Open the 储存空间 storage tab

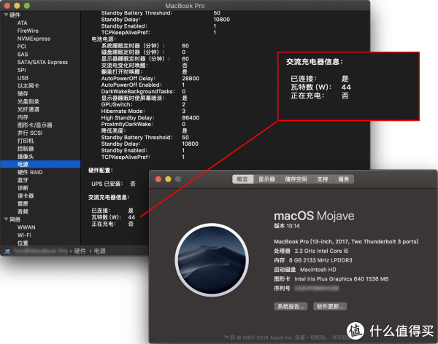click(296, 179)
